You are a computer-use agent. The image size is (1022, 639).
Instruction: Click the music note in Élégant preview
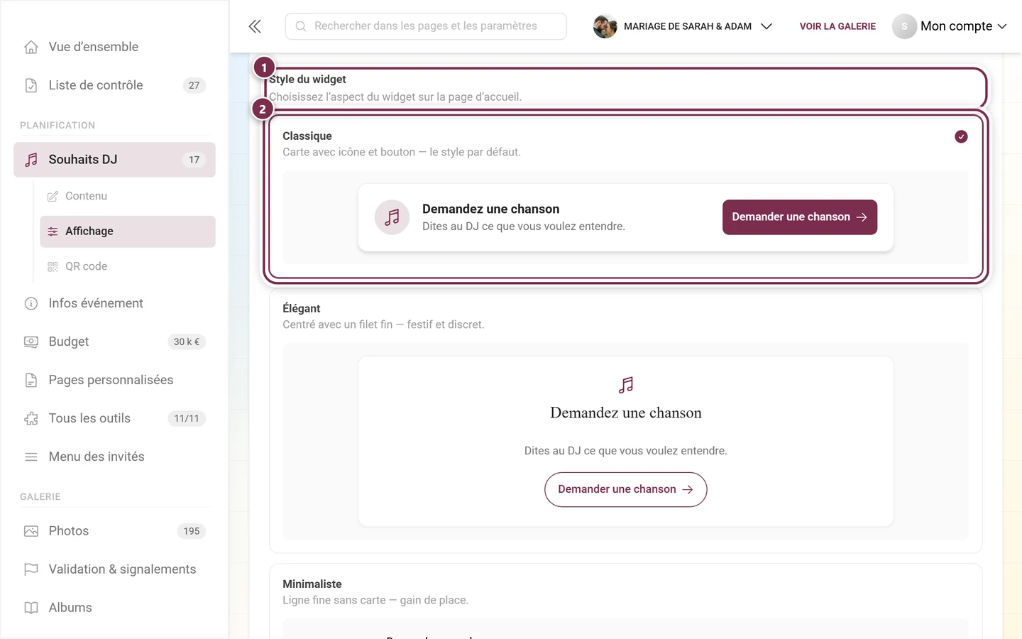pyautogui.click(x=626, y=385)
